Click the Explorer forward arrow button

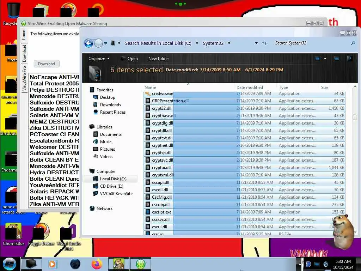click(x=99, y=43)
